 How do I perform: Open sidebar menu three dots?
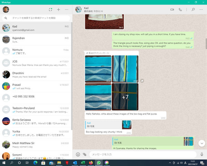pyautogui.click(x=67, y=10)
